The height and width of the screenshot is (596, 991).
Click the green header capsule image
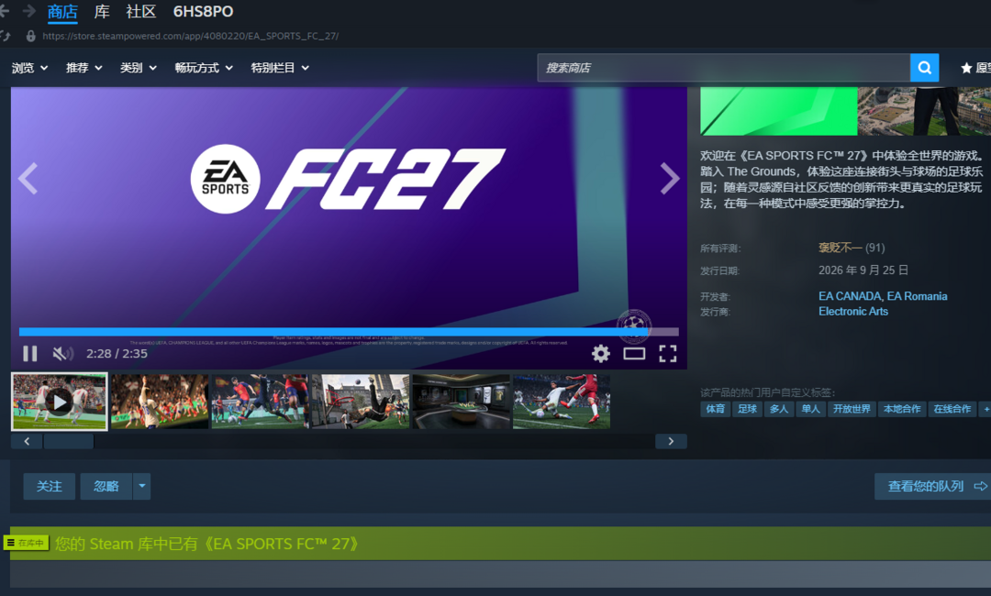click(x=779, y=111)
